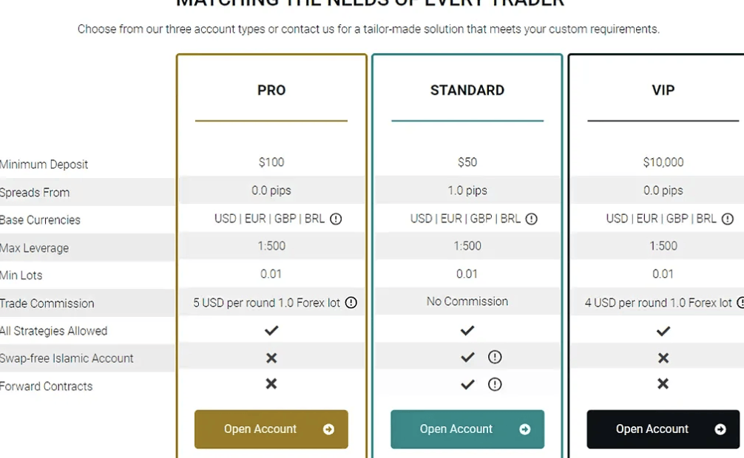The height and width of the screenshot is (458, 744).
Task: Click arrow icon on teal Open Account button
Action: [x=525, y=429]
